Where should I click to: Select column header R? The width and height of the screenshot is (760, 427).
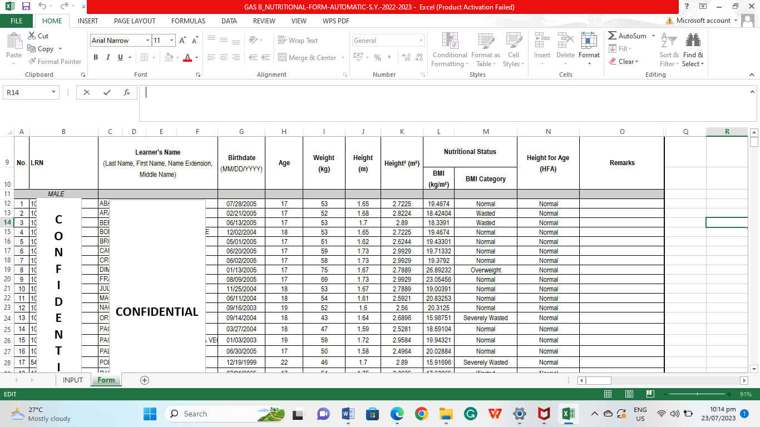coord(727,132)
